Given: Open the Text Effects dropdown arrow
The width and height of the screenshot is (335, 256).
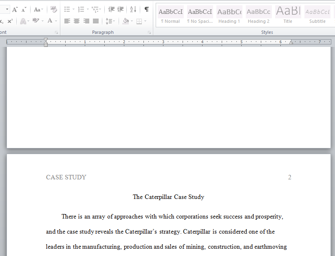Looking at the screenshot, I should point(28,21).
